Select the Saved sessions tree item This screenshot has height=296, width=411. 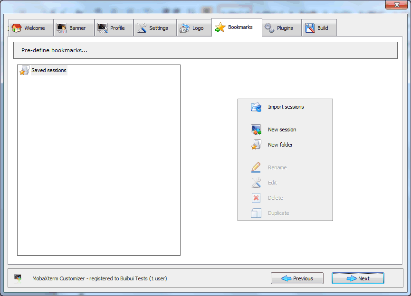click(49, 70)
